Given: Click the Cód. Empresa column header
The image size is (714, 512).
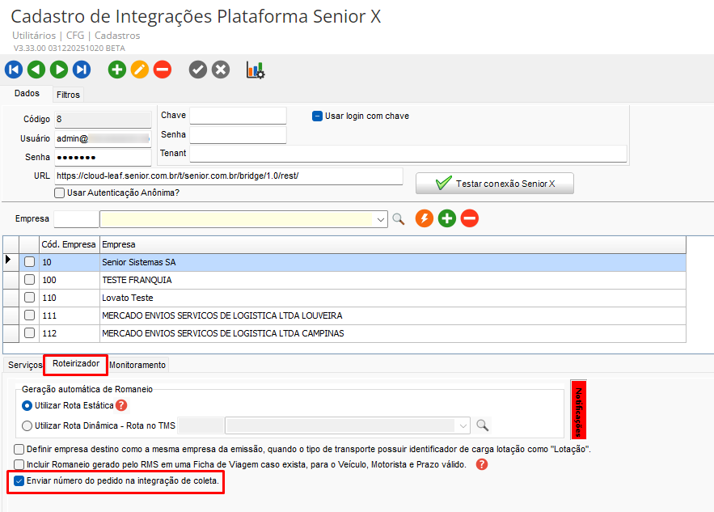Looking at the screenshot, I should pyautogui.click(x=70, y=244).
